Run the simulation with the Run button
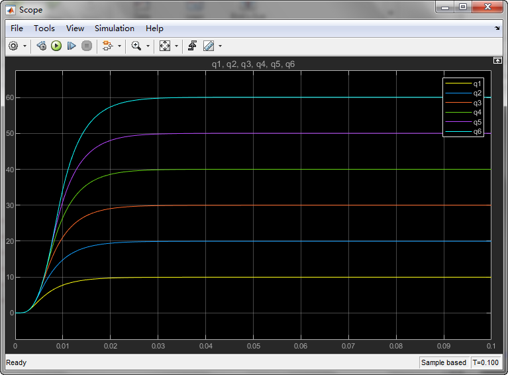The height and width of the screenshot is (375, 508). coord(56,46)
